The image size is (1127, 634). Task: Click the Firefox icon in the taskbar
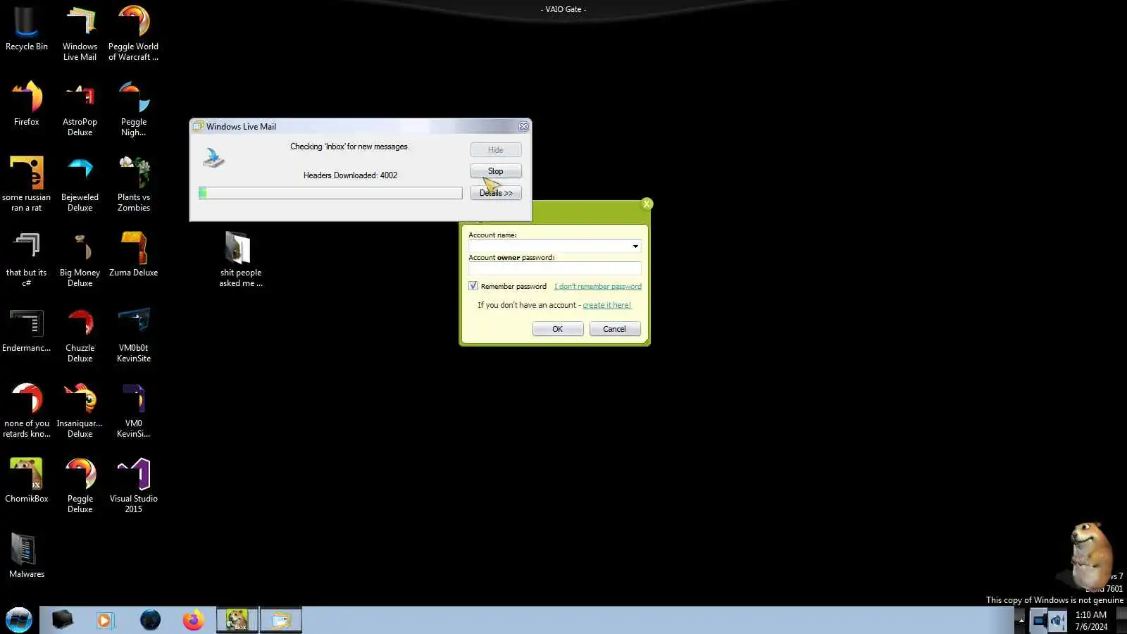pyautogui.click(x=193, y=620)
